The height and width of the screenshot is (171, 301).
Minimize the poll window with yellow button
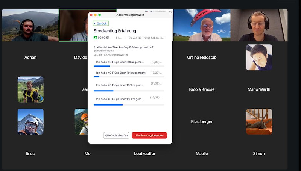pos(96,15)
